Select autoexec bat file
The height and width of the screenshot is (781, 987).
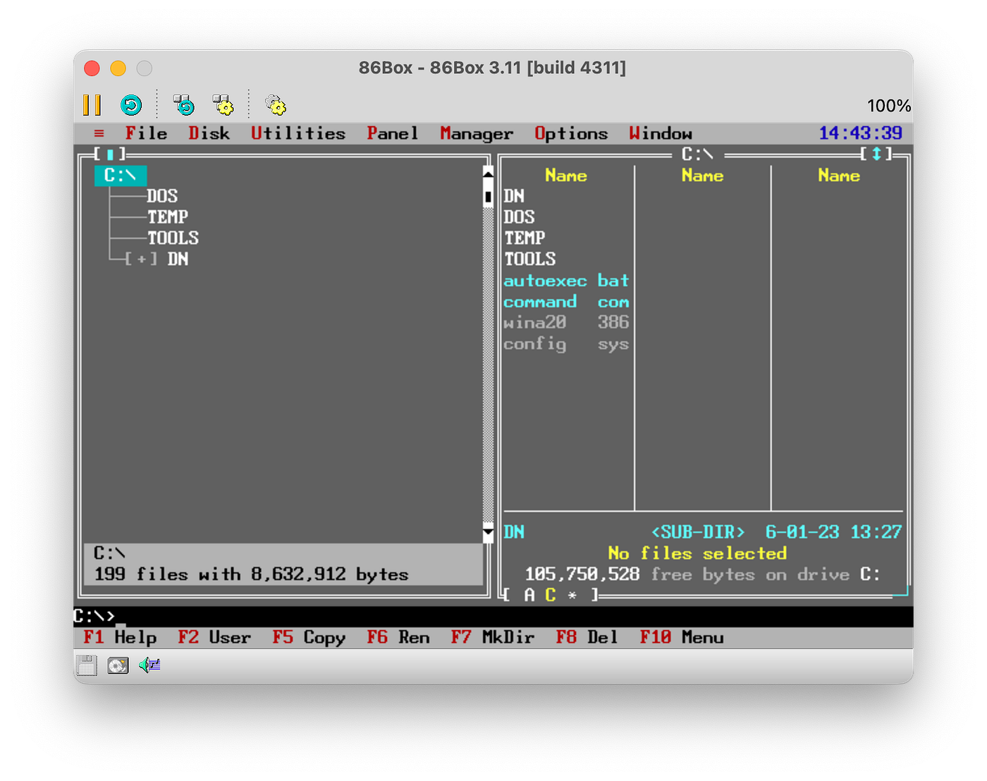tap(566, 281)
